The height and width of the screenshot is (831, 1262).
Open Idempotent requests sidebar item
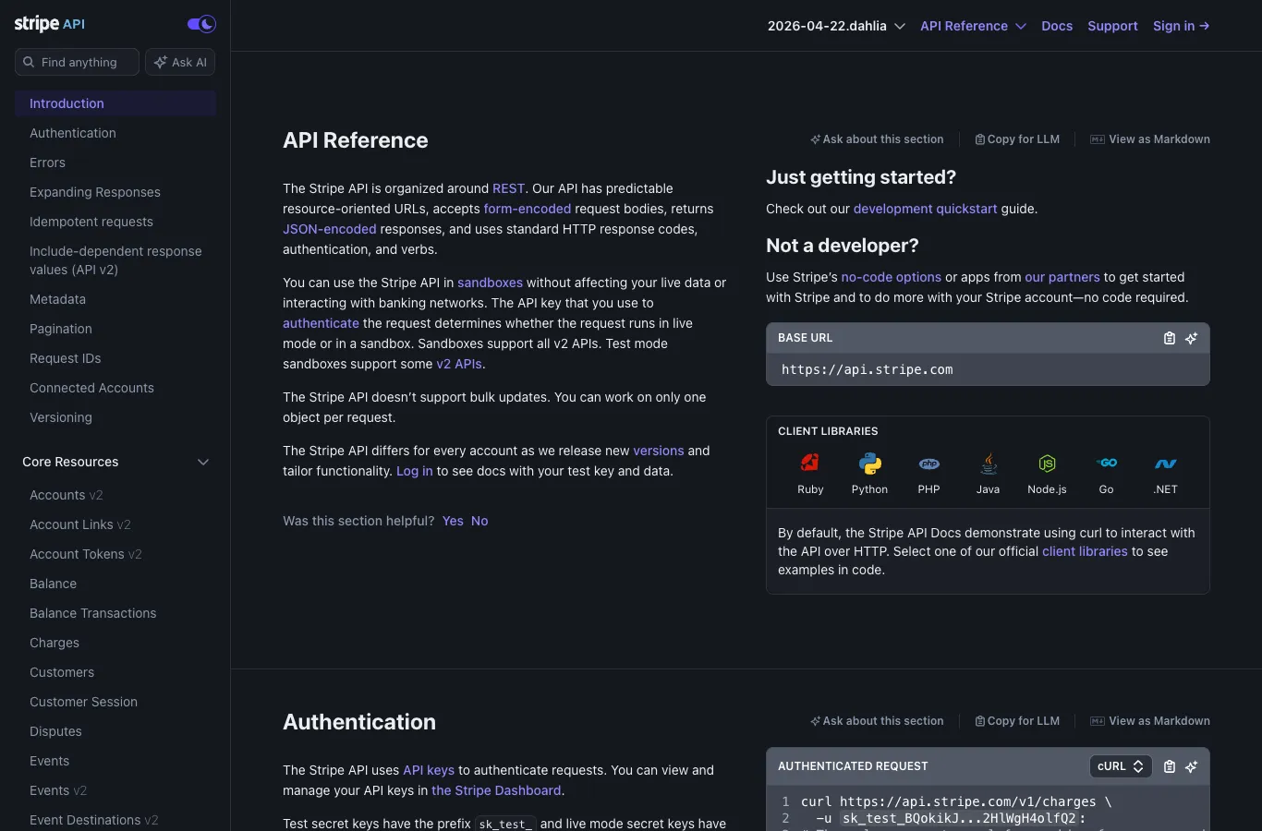(x=91, y=222)
